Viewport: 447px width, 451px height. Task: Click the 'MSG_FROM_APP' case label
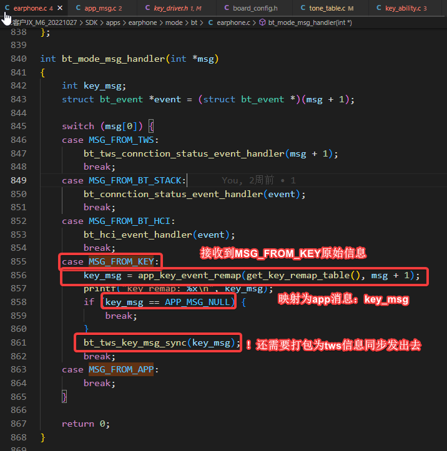click(x=121, y=369)
